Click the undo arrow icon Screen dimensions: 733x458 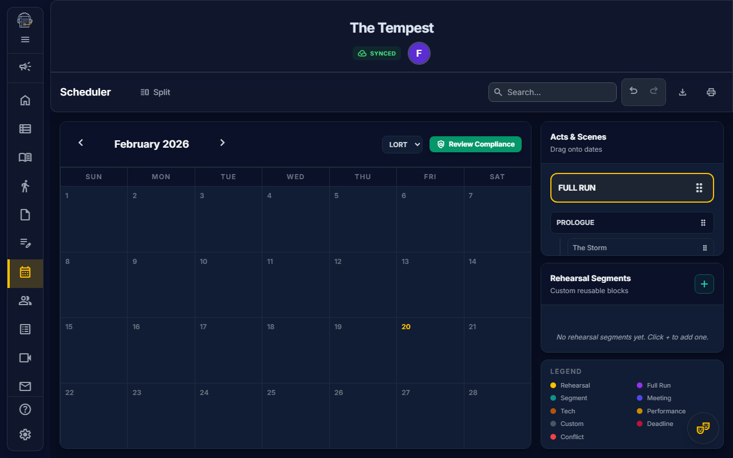633,92
